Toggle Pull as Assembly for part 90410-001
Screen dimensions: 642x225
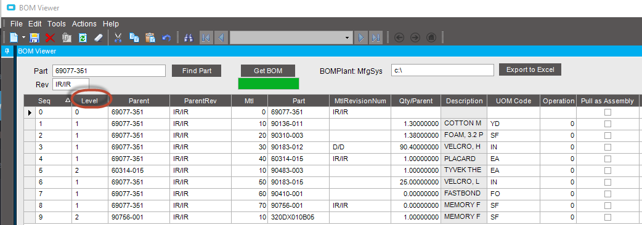click(607, 194)
